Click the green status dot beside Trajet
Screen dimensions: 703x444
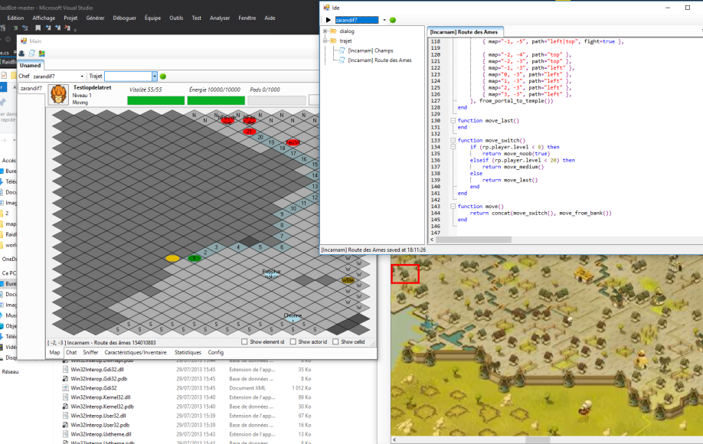click(163, 76)
